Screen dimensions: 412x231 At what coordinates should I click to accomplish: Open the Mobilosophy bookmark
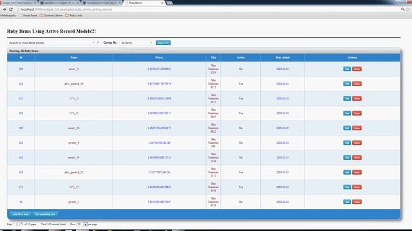coord(8,15)
